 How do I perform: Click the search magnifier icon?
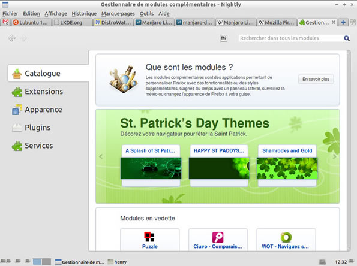pos(347,38)
